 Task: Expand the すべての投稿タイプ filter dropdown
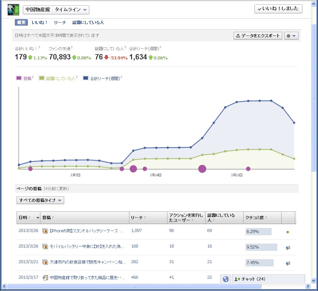pyautogui.click(x=40, y=200)
